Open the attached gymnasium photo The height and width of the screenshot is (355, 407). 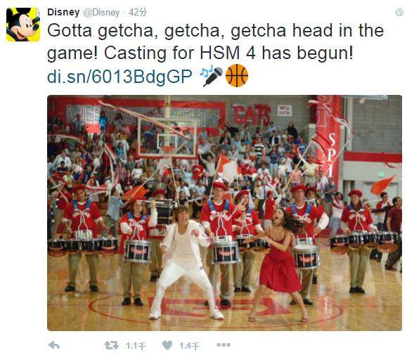224,213
